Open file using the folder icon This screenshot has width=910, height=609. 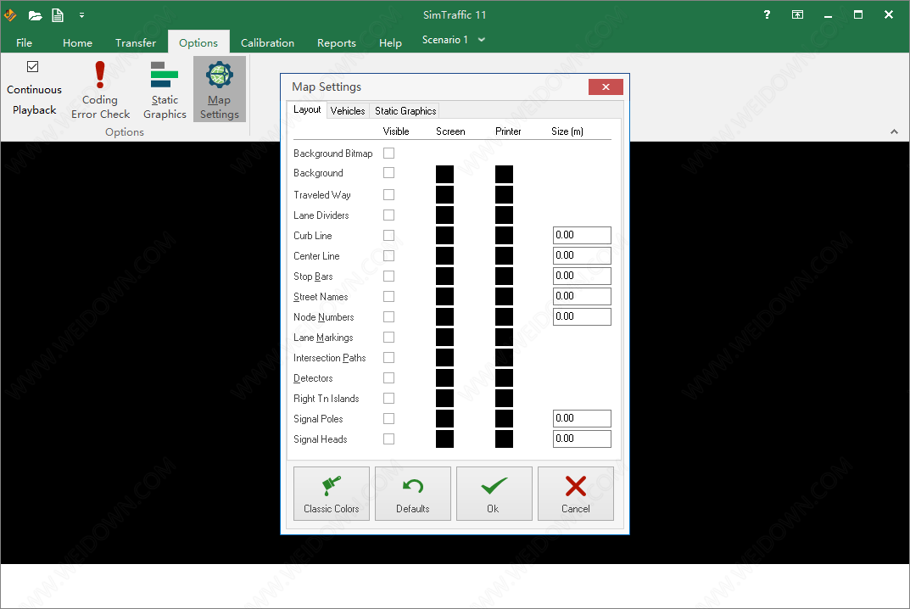35,15
